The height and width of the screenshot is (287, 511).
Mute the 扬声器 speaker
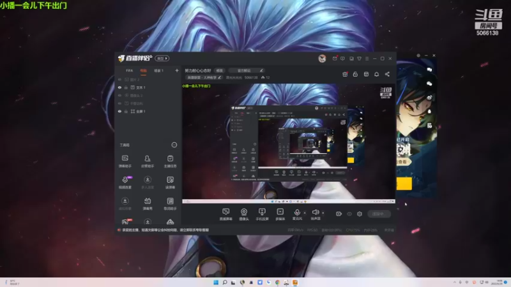point(315,214)
